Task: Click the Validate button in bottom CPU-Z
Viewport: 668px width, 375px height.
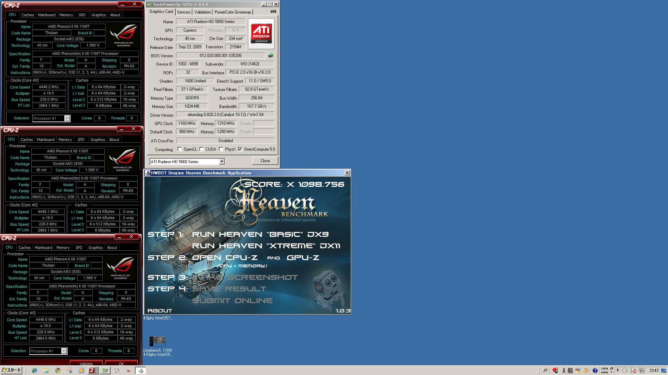Action: (x=86, y=364)
